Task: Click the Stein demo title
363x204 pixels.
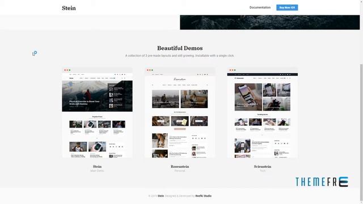Action: 97,167
